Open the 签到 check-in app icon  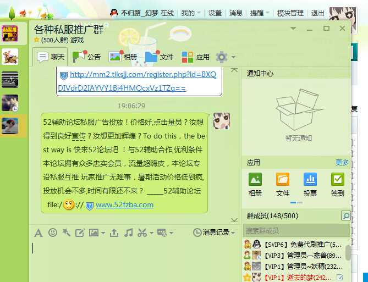[338, 184]
